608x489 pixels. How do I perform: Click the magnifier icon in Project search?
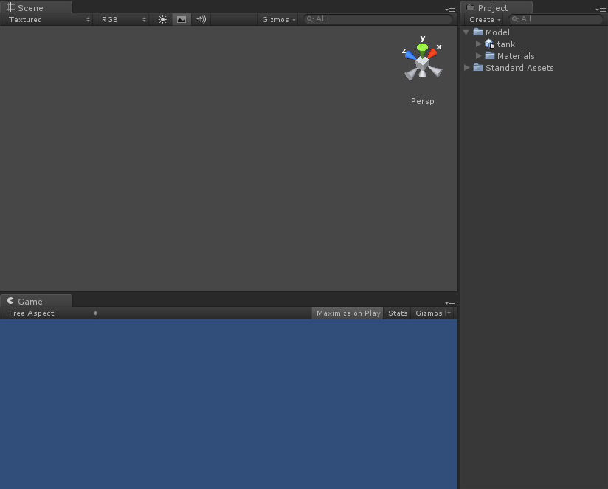(515, 19)
